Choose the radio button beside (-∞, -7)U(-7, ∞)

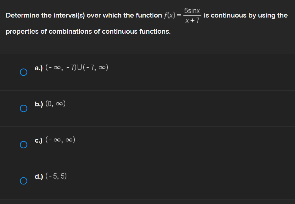[24, 72]
